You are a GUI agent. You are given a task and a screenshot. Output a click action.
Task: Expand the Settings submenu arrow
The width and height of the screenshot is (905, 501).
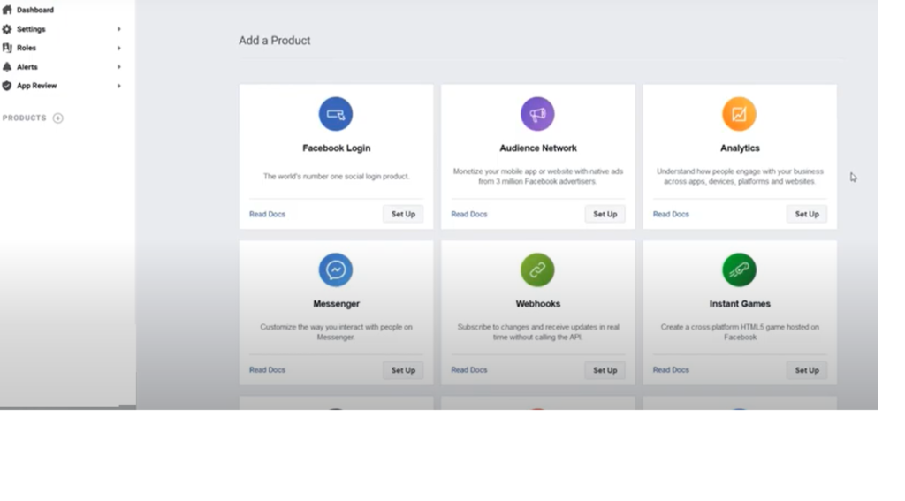[x=119, y=29]
